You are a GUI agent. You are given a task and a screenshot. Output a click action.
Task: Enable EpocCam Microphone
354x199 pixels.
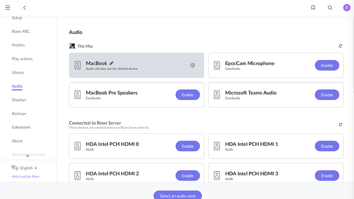pos(327,66)
